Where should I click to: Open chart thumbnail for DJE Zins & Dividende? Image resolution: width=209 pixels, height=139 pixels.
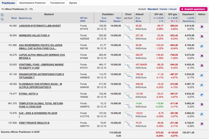point(128,114)
